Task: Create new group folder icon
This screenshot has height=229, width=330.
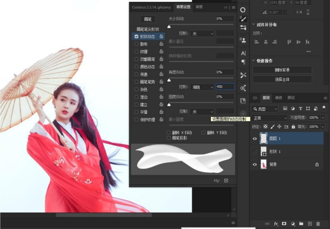Action: (301, 224)
